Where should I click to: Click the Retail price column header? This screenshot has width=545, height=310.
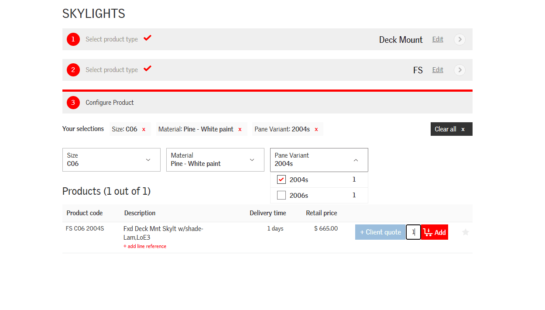(322, 213)
